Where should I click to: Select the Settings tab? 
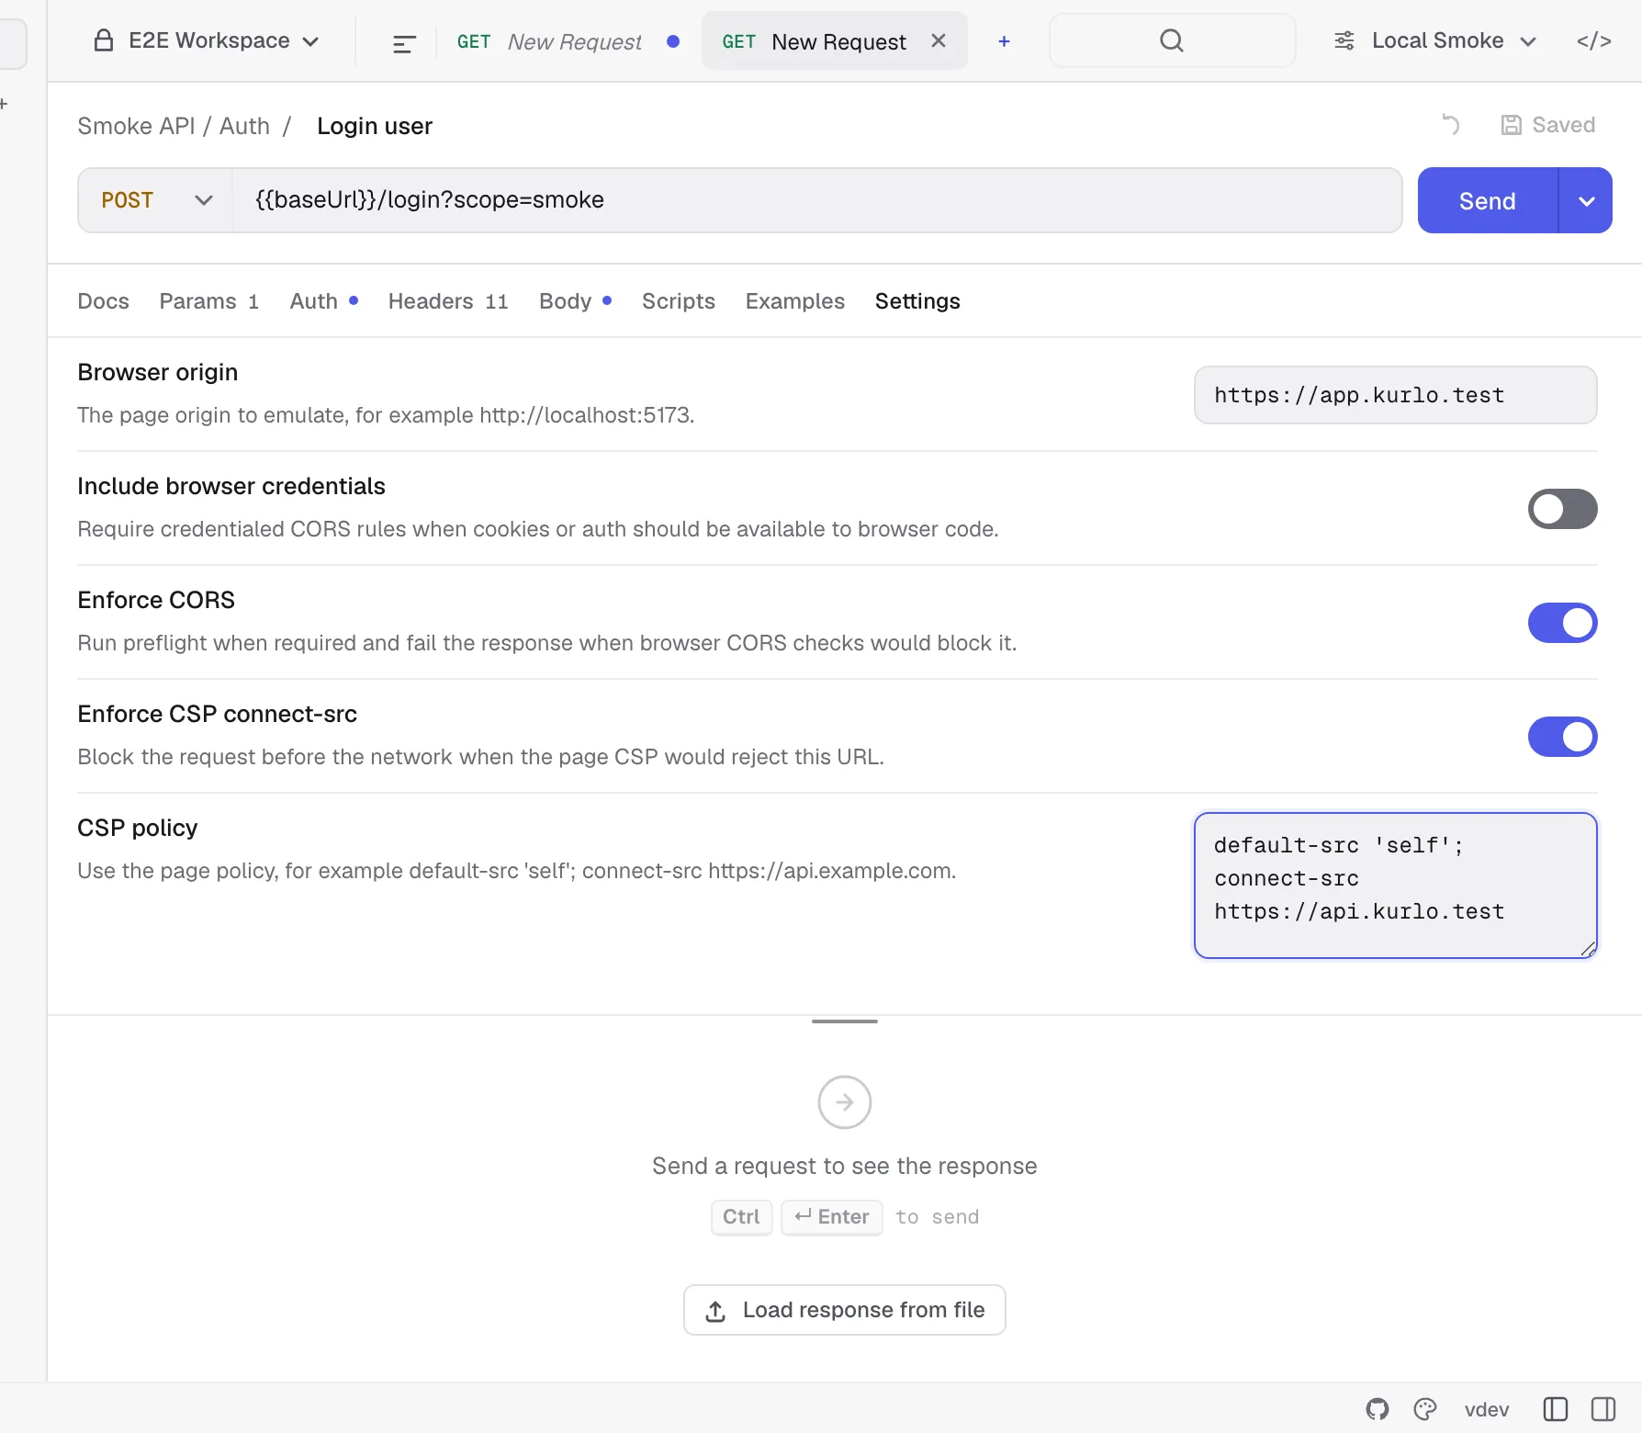pos(917,301)
